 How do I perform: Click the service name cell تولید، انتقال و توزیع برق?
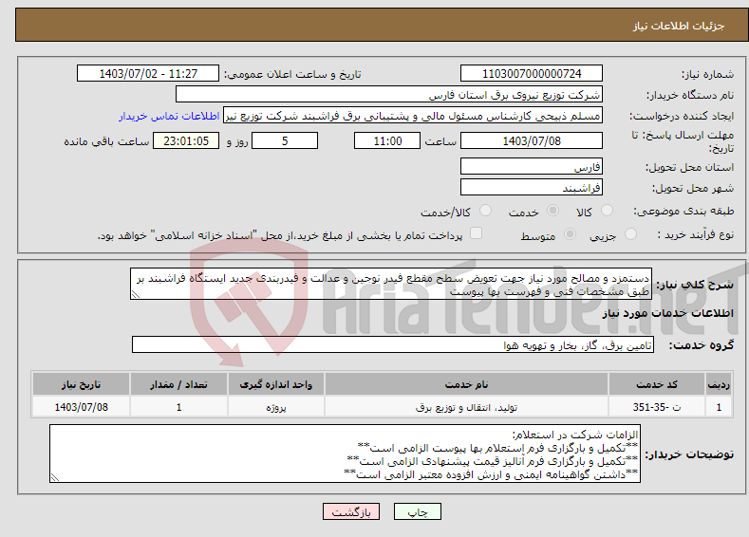pos(466,407)
